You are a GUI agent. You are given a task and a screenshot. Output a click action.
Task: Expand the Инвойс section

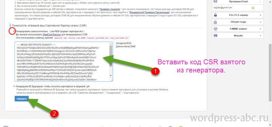pos(260,36)
